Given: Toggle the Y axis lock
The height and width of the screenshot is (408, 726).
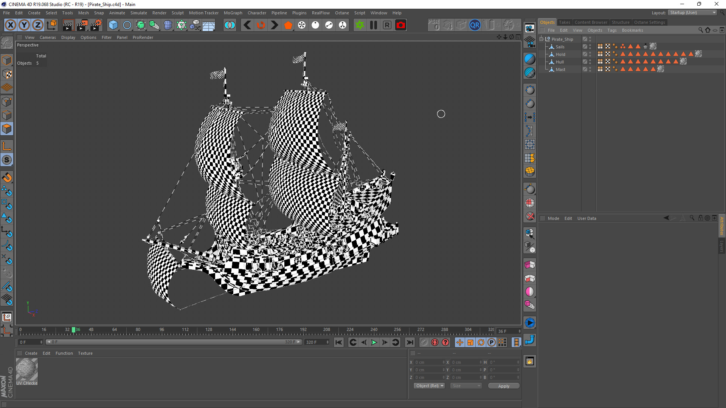Looking at the screenshot, I should pos(24,25).
